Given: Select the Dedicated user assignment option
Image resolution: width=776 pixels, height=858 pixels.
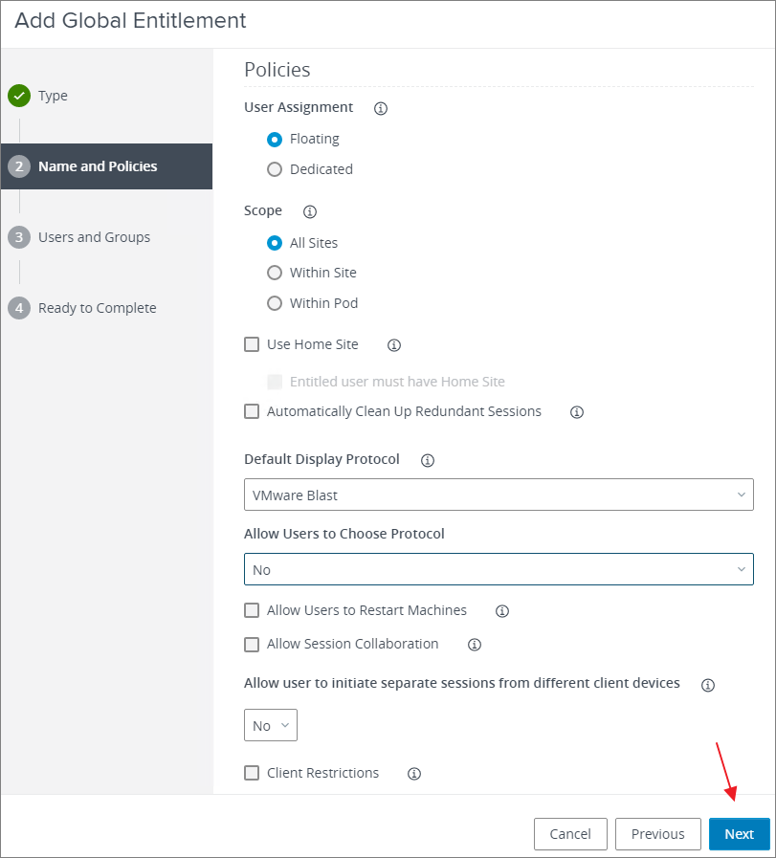Looking at the screenshot, I should 275,169.
